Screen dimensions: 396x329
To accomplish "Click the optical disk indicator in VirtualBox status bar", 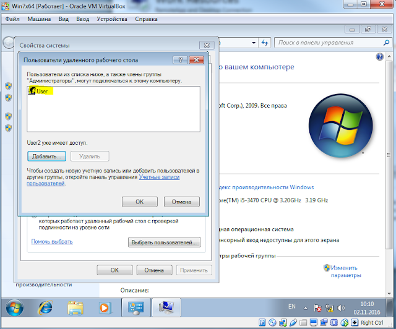I will tap(272, 322).
